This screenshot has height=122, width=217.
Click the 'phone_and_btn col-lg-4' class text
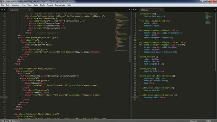pyautogui.click(x=44, y=38)
